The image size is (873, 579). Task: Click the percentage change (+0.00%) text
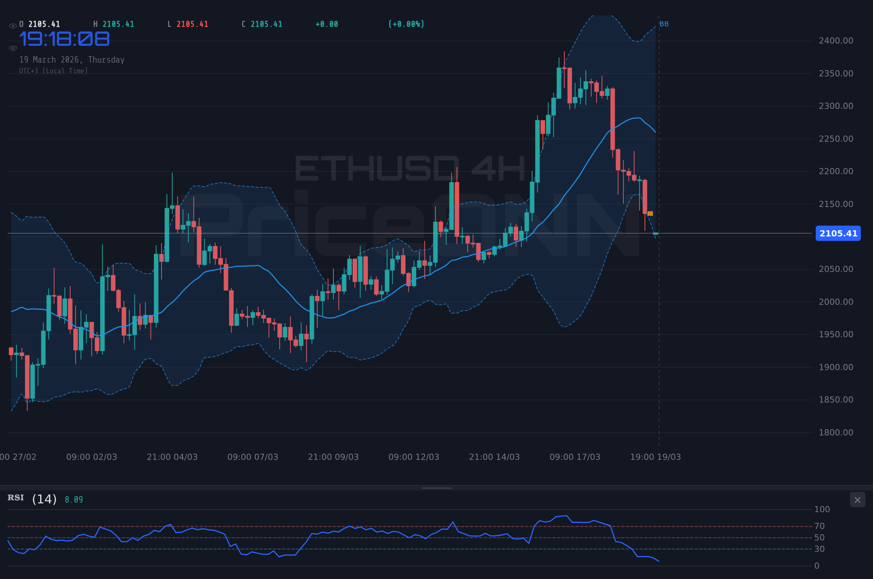[x=406, y=24]
